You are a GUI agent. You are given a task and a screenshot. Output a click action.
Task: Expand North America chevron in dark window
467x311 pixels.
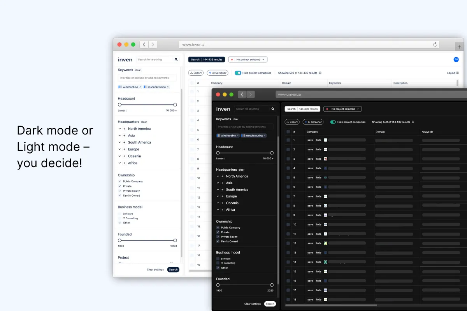coord(218,176)
